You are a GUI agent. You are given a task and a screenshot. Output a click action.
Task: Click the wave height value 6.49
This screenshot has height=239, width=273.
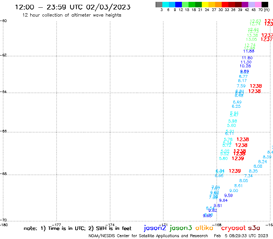click(x=237, y=102)
